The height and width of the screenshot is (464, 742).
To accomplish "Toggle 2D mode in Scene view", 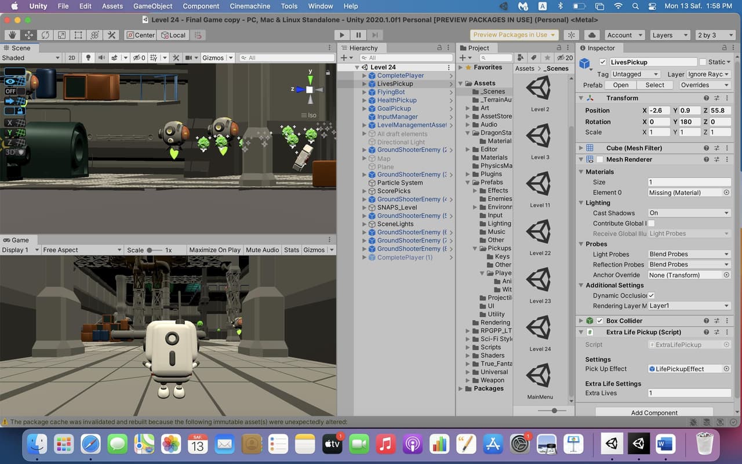I will tap(72, 57).
